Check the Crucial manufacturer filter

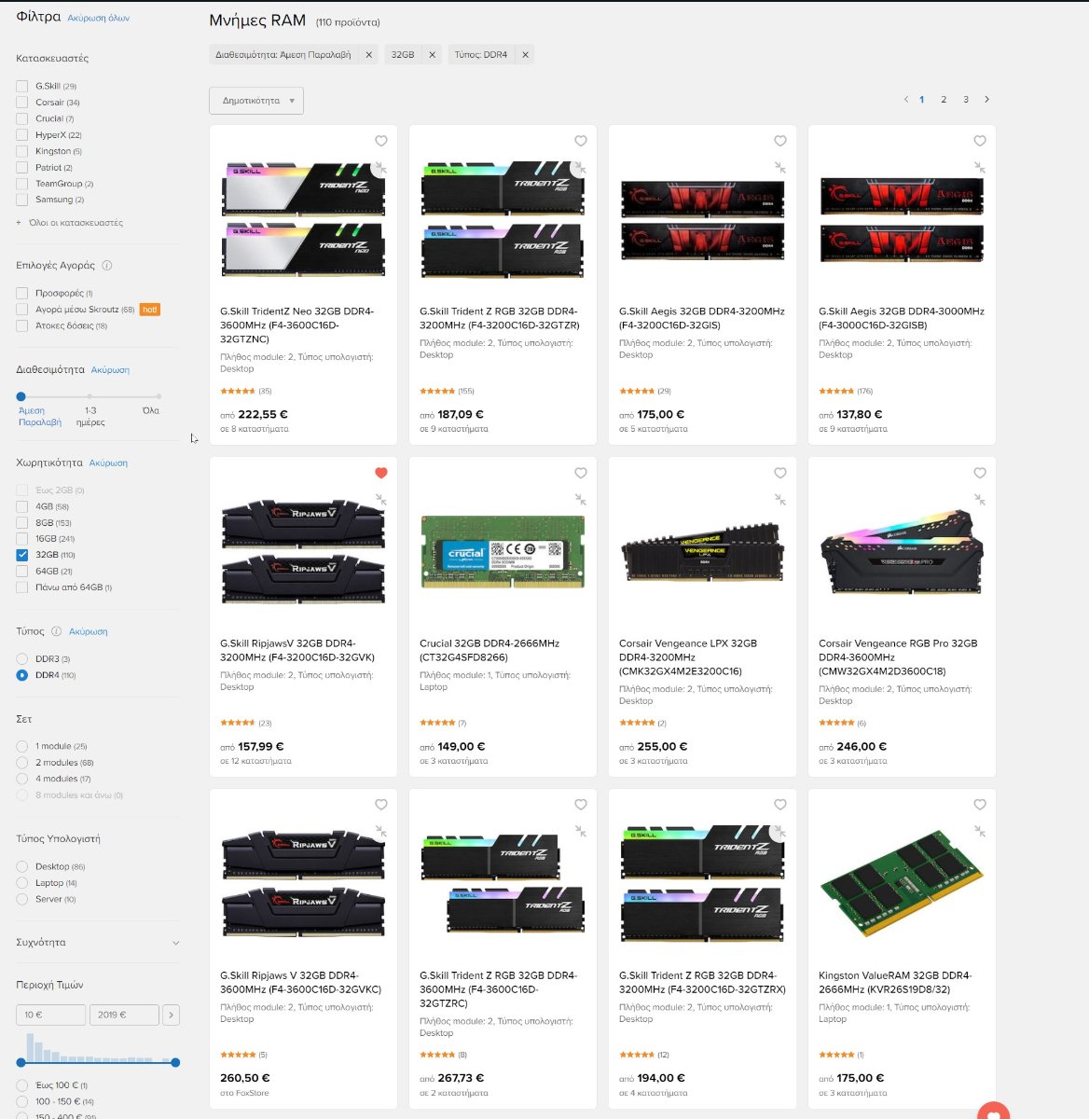tap(21, 118)
